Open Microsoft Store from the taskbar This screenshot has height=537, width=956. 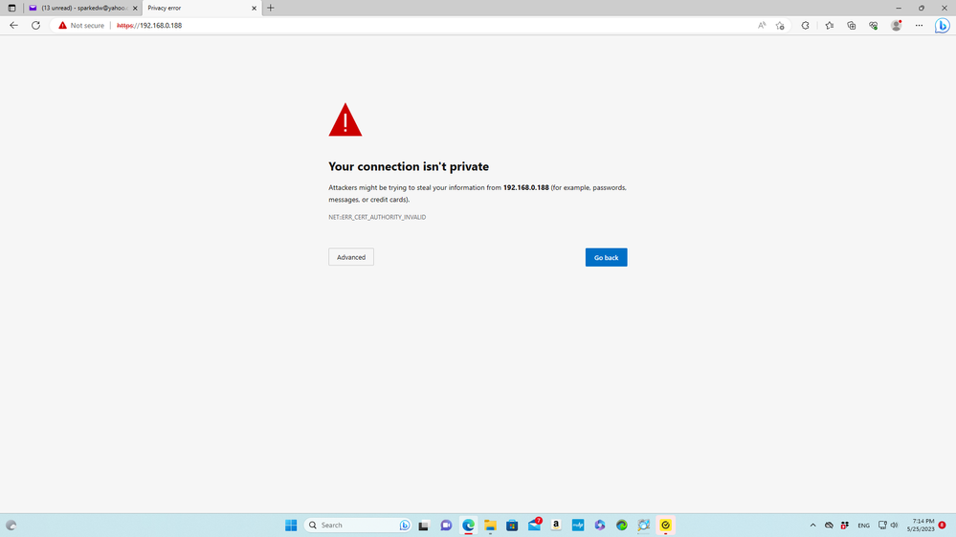click(512, 525)
